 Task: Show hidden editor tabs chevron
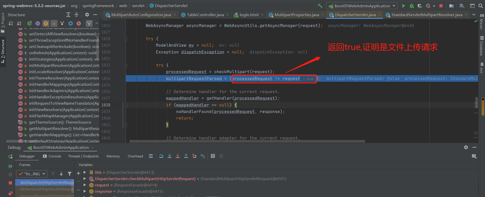point(474,15)
